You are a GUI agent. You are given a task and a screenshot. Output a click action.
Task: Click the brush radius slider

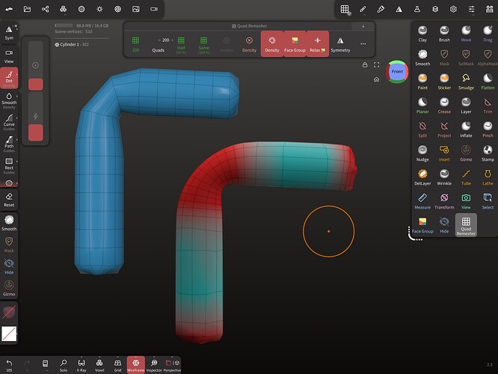(x=36, y=65)
